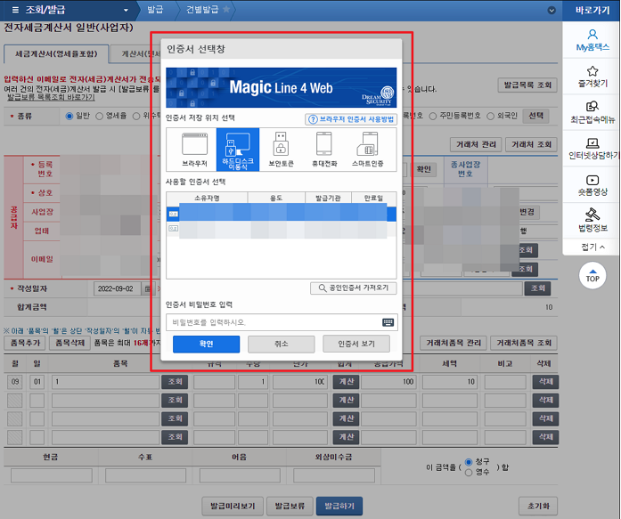Choose the smart authentication storage icon
The width and height of the screenshot is (621, 519).
coord(368,150)
